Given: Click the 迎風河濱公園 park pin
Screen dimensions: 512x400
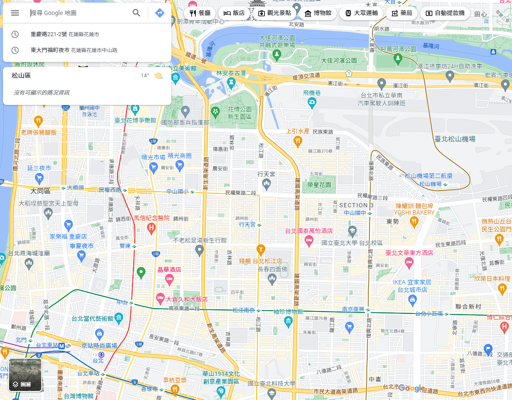Looking at the screenshot, I should (398, 58).
